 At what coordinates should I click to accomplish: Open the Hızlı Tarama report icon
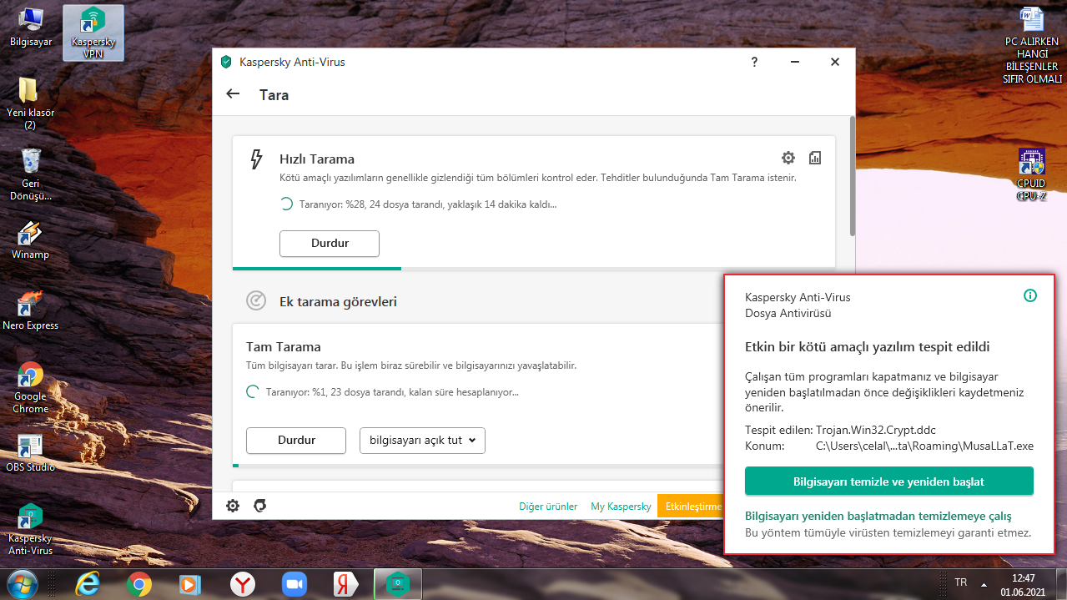[x=815, y=158]
